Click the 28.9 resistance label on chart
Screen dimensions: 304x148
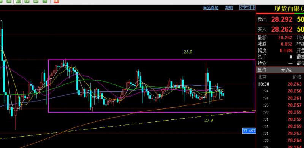click(188, 52)
